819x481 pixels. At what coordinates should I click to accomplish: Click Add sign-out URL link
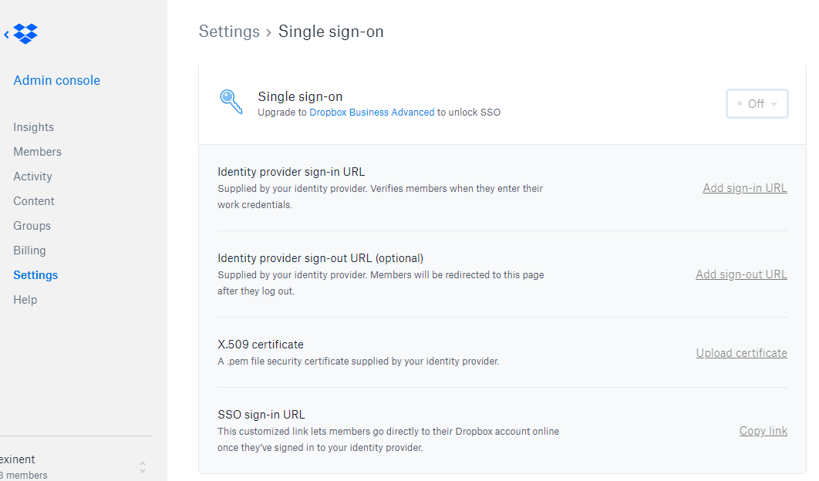tap(741, 274)
